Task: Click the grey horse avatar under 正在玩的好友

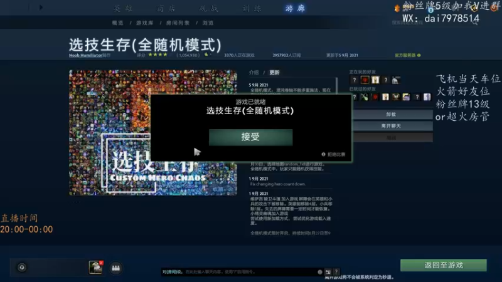Action: click(x=396, y=80)
